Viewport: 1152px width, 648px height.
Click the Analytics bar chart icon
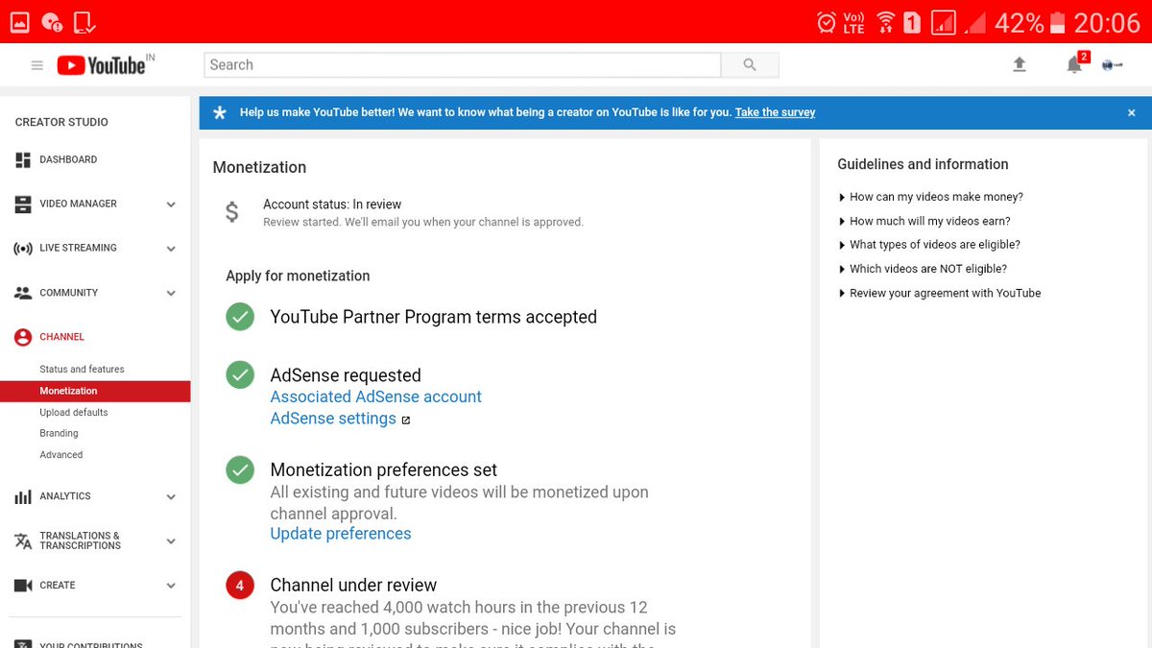pyautogui.click(x=23, y=496)
